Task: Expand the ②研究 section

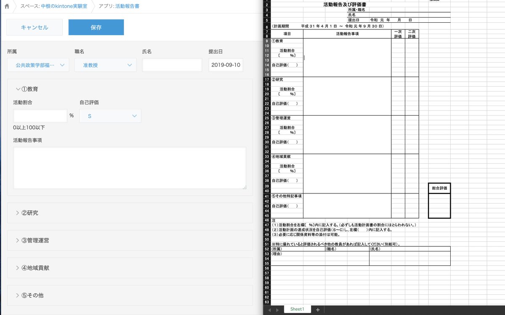Action: point(27,213)
